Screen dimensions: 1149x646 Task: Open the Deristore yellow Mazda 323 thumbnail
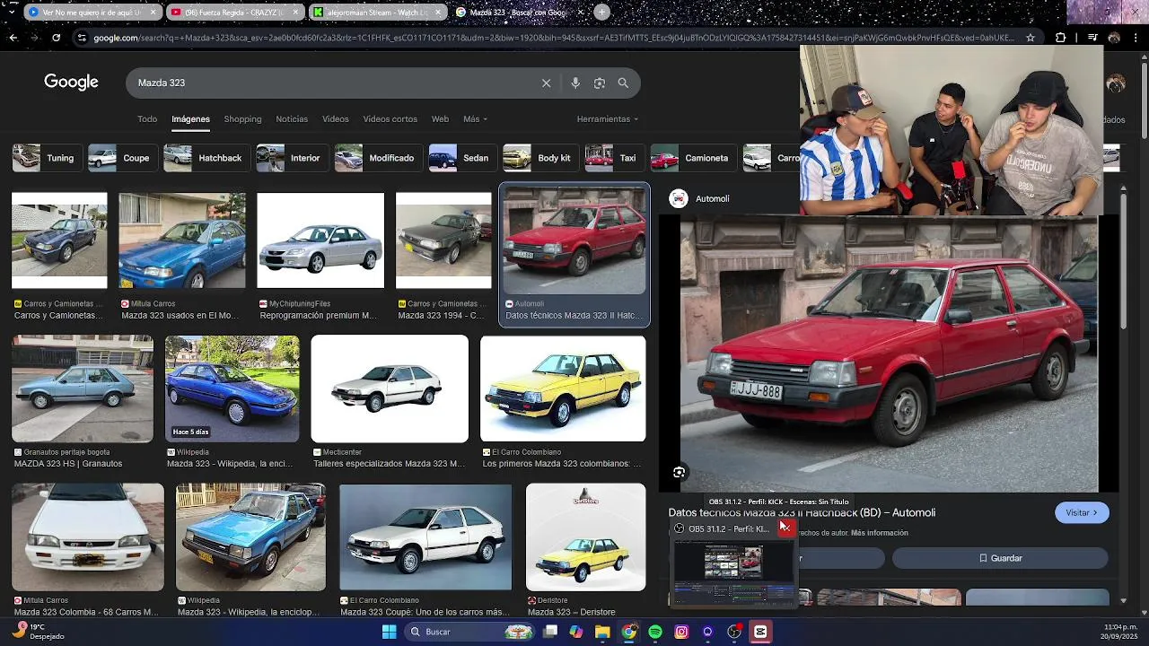tap(585, 537)
